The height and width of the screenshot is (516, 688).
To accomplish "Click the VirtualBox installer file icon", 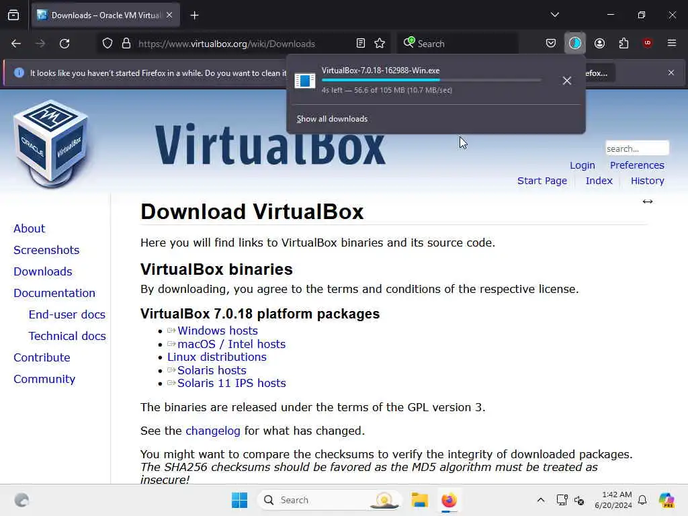I will coord(304,81).
